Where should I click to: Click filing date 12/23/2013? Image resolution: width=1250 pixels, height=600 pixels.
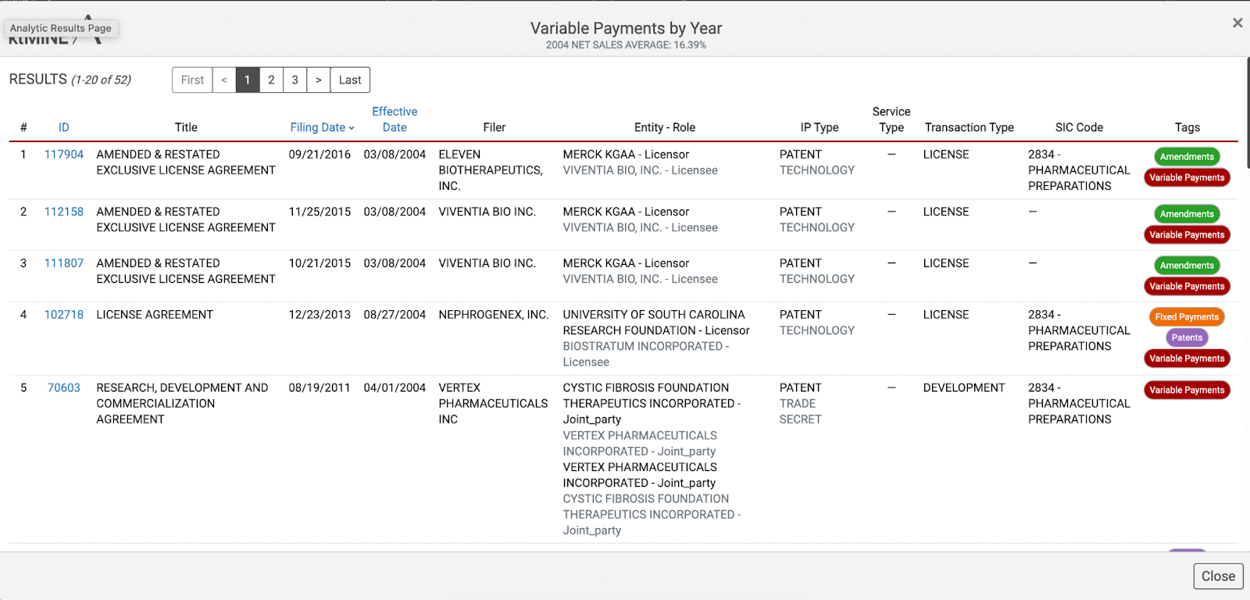tap(320, 315)
